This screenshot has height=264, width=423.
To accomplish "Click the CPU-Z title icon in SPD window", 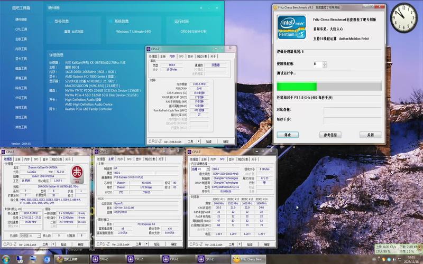I will click(190, 152).
